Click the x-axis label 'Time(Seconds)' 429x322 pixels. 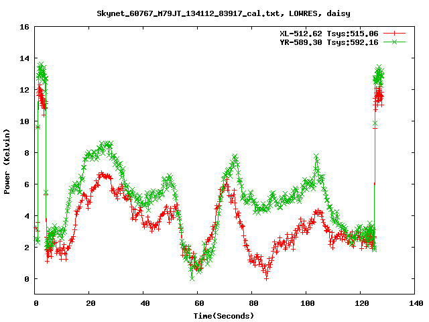[x=224, y=316]
